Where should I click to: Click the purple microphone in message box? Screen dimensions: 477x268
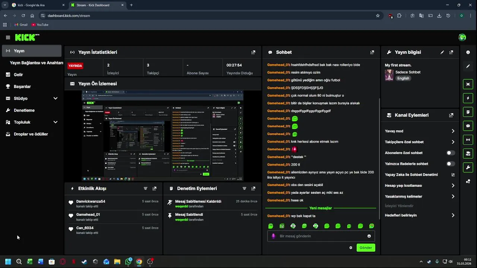pos(274,236)
